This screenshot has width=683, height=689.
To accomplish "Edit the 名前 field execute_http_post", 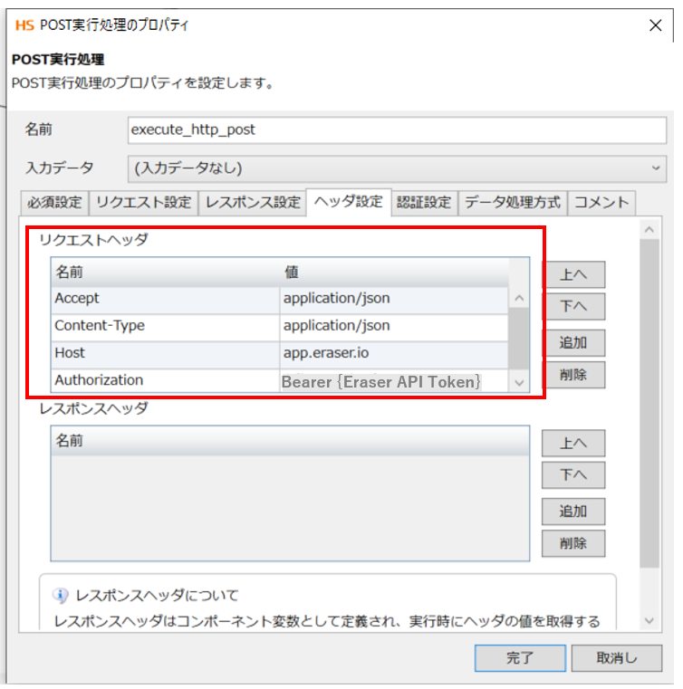I will point(397,130).
